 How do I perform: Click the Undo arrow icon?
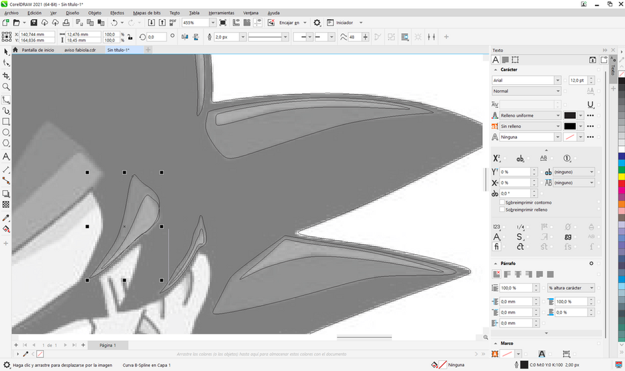[x=114, y=23]
